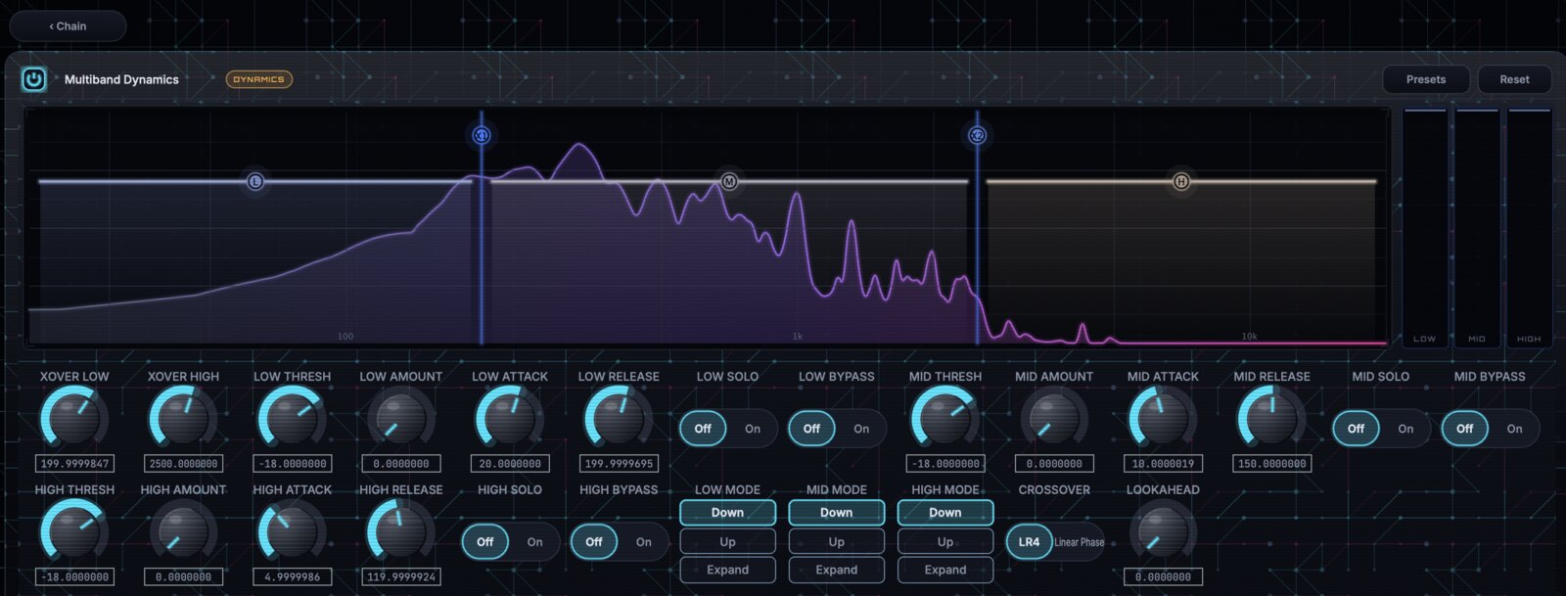1566x596 pixels.
Task: Set Mid Bypass to Off
Action: [x=1464, y=429]
